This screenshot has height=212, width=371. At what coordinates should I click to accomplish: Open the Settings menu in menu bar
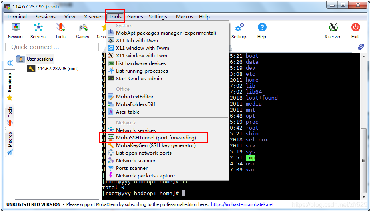[158, 17]
